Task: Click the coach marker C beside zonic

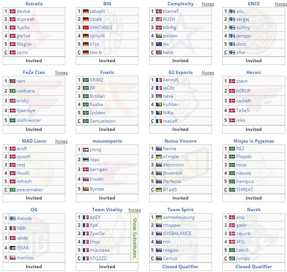Action: tap(6, 52)
